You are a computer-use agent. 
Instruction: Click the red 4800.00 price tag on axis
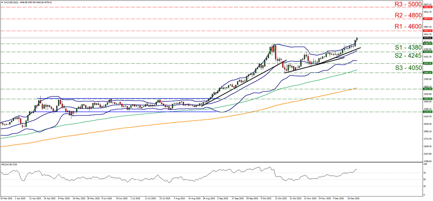click(x=427, y=19)
